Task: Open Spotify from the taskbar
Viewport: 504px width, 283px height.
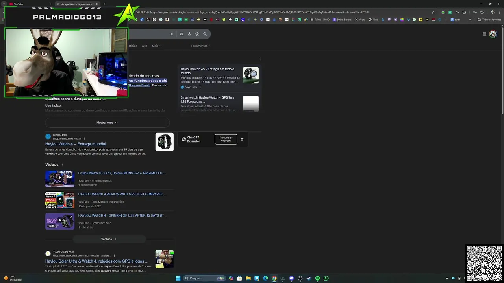Action: point(317,278)
